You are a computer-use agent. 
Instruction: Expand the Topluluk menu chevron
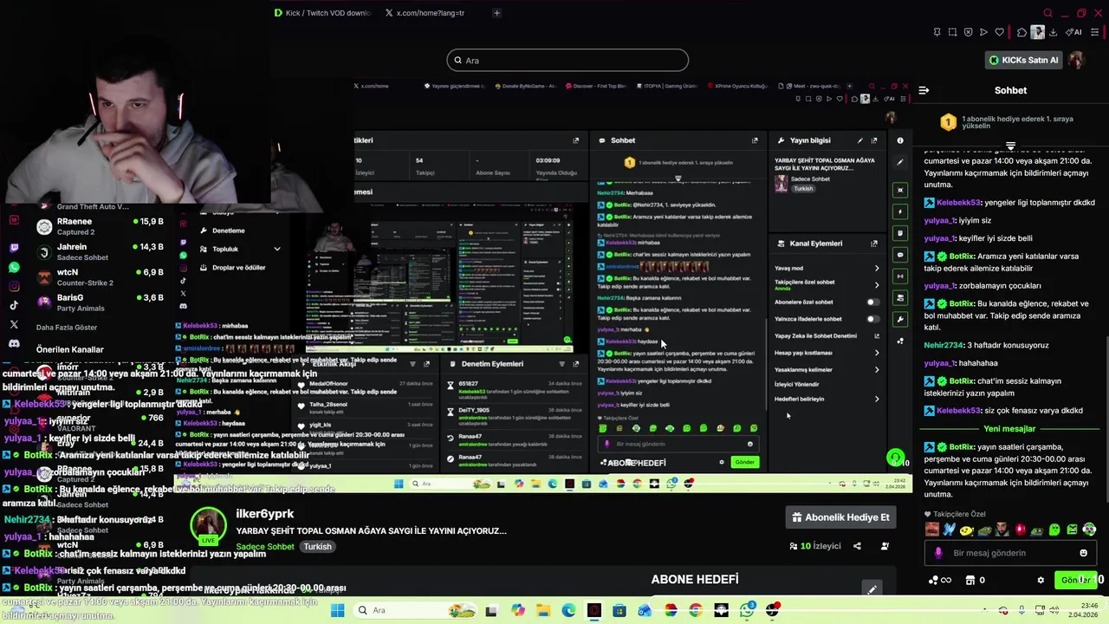click(277, 249)
